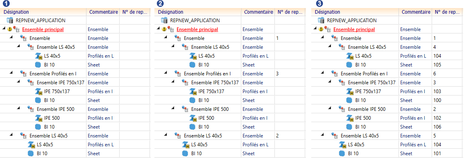Viewport: 464px width, 158px height.
Task: Collapse Ensemble principal in the left panel
Action: (x=4, y=29)
